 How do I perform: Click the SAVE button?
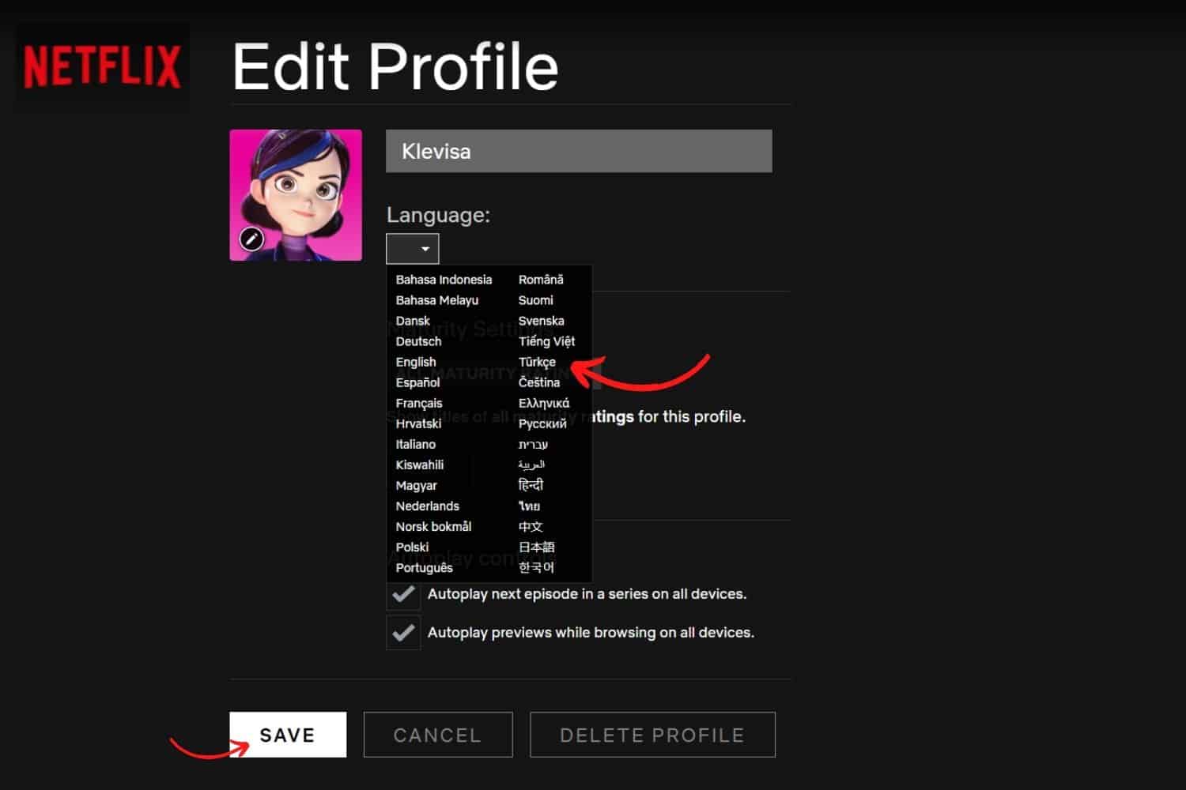[288, 735]
